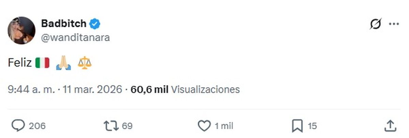The height and width of the screenshot is (138, 409).
Task: Open share options via upload arrow icon
Action: pyautogui.click(x=390, y=126)
